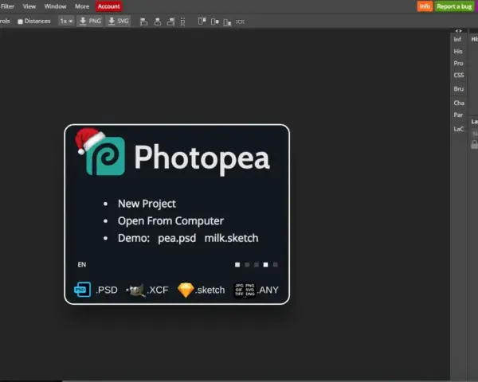Click the orange diamond .sketch icon
The image size is (478, 382).
186,290
